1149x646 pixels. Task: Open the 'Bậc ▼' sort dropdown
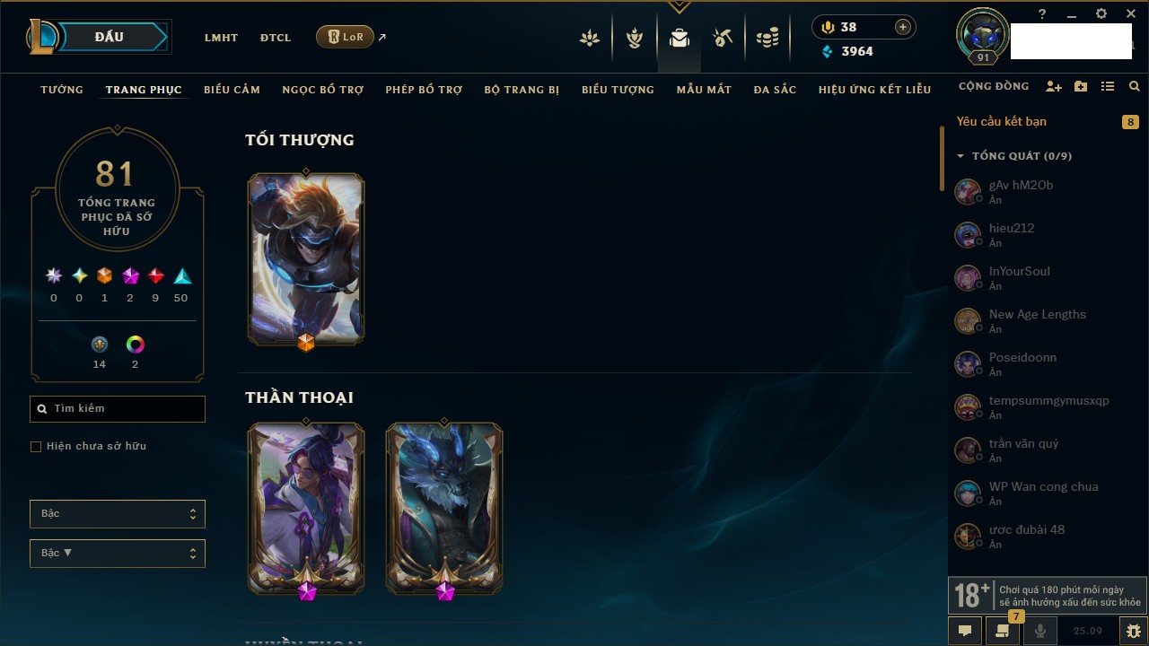[118, 553]
